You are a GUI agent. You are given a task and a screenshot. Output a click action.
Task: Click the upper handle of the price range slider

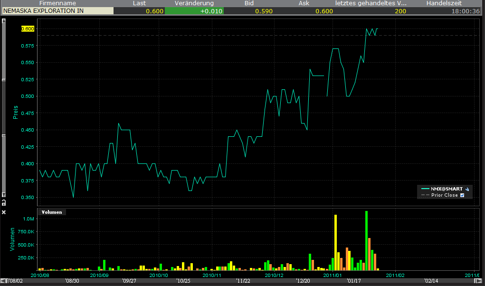[x=4, y=80]
